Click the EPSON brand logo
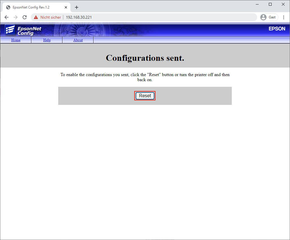This screenshot has height=240, width=290. point(277,29)
